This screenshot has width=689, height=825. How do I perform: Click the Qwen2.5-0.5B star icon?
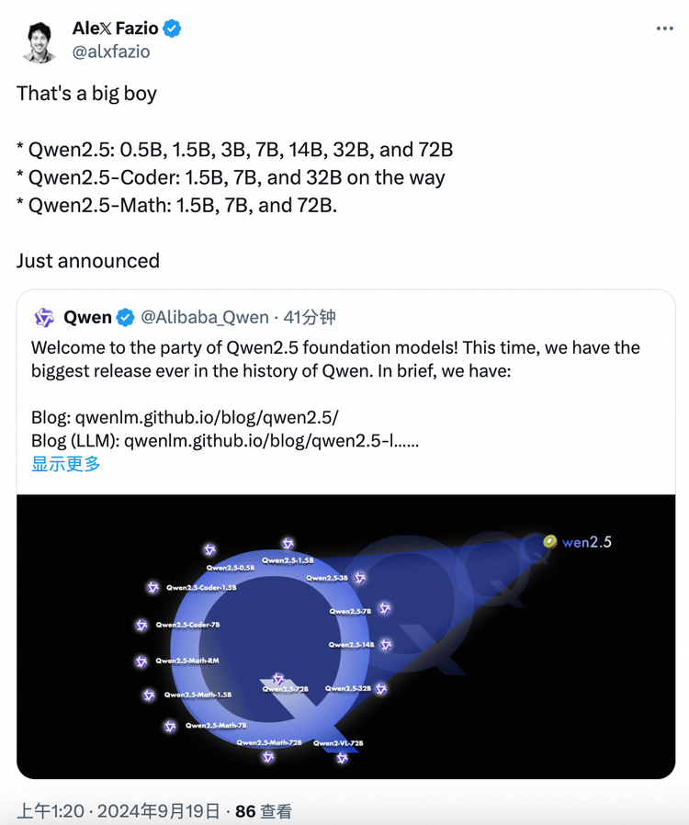[x=210, y=550]
